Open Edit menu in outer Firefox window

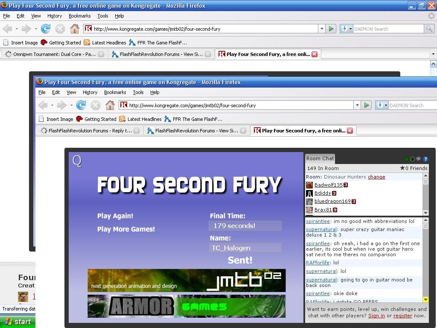20,16
